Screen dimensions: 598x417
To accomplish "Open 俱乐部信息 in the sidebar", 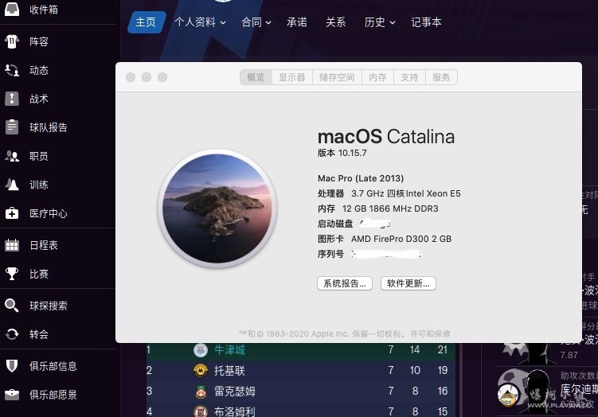I will 53,366.
